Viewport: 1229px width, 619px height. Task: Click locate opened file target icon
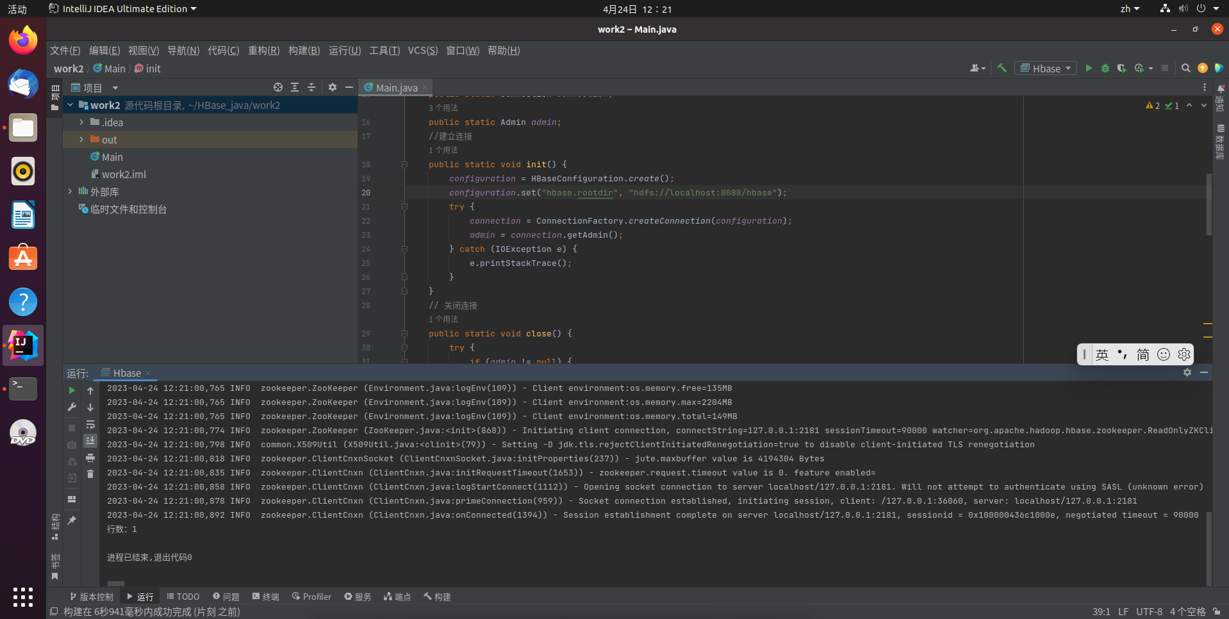tap(277, 87)
